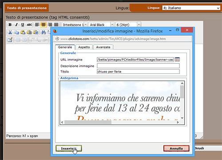Screen dimensions: 222x160
Task: Click the preview scroll down arrow
Action: [182, 118]
